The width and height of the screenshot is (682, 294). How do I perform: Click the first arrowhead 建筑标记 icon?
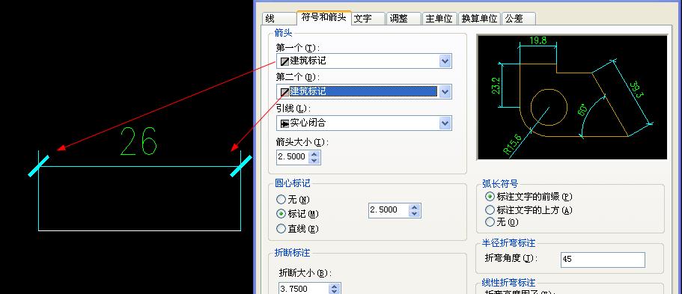[x=284, y=61]
